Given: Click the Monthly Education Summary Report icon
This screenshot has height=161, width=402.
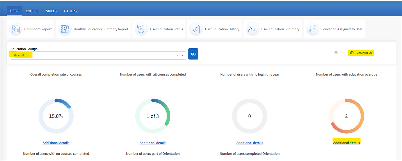Looking at the screenshot, I should pos(65,29).
